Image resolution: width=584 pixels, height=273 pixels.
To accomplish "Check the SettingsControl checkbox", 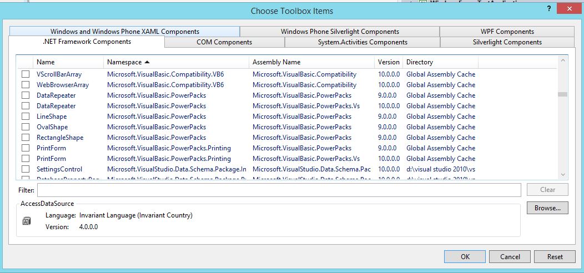I will (26, 169).
